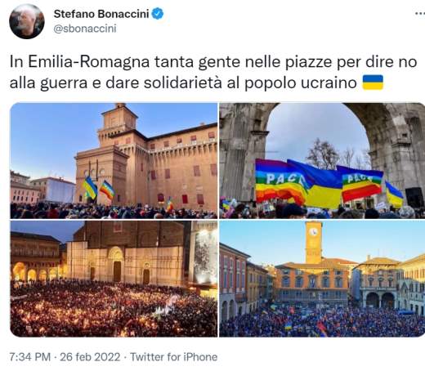Open the three-dot more options menu
The height and width of the screenshot is (371, 425).
420,13
